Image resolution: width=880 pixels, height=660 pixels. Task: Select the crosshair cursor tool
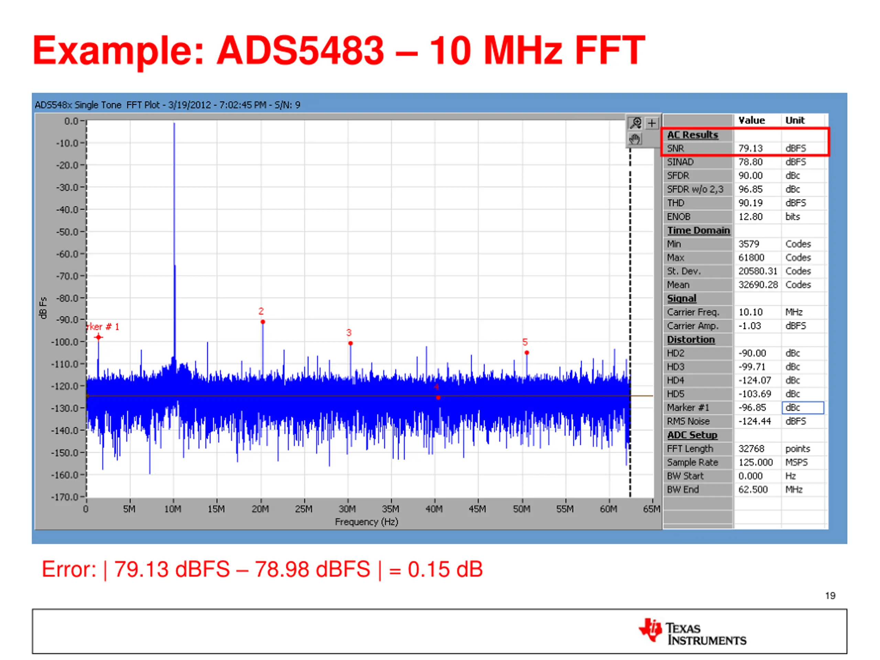pos(652,123)
